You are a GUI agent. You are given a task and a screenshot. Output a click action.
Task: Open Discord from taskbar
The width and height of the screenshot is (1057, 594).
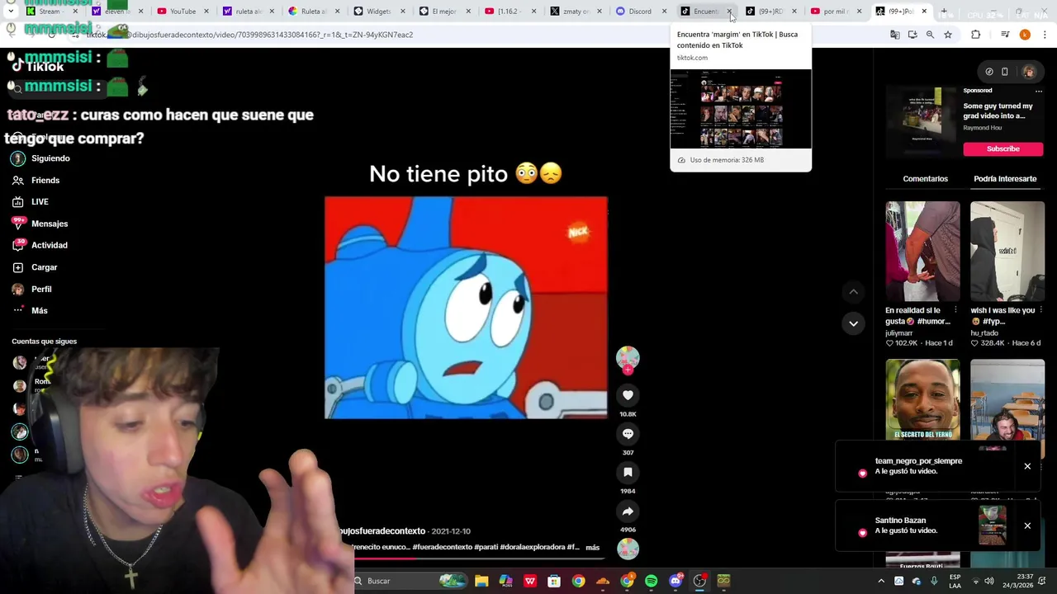675,581
